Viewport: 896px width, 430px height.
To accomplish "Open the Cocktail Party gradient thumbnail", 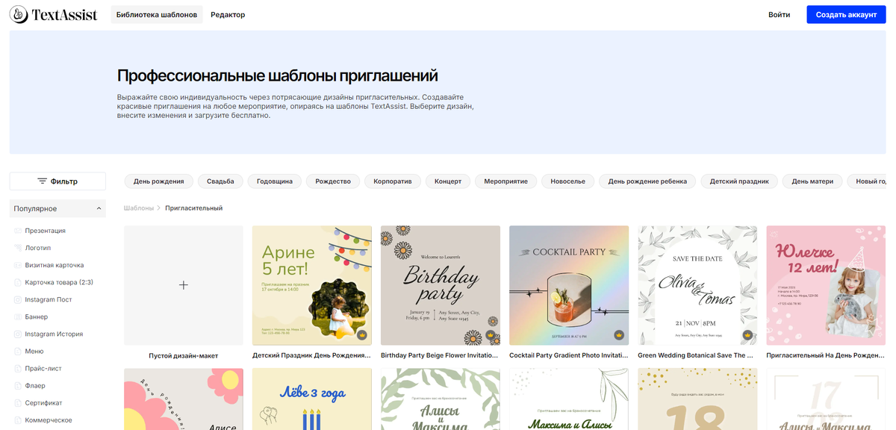I will point(569,285).
